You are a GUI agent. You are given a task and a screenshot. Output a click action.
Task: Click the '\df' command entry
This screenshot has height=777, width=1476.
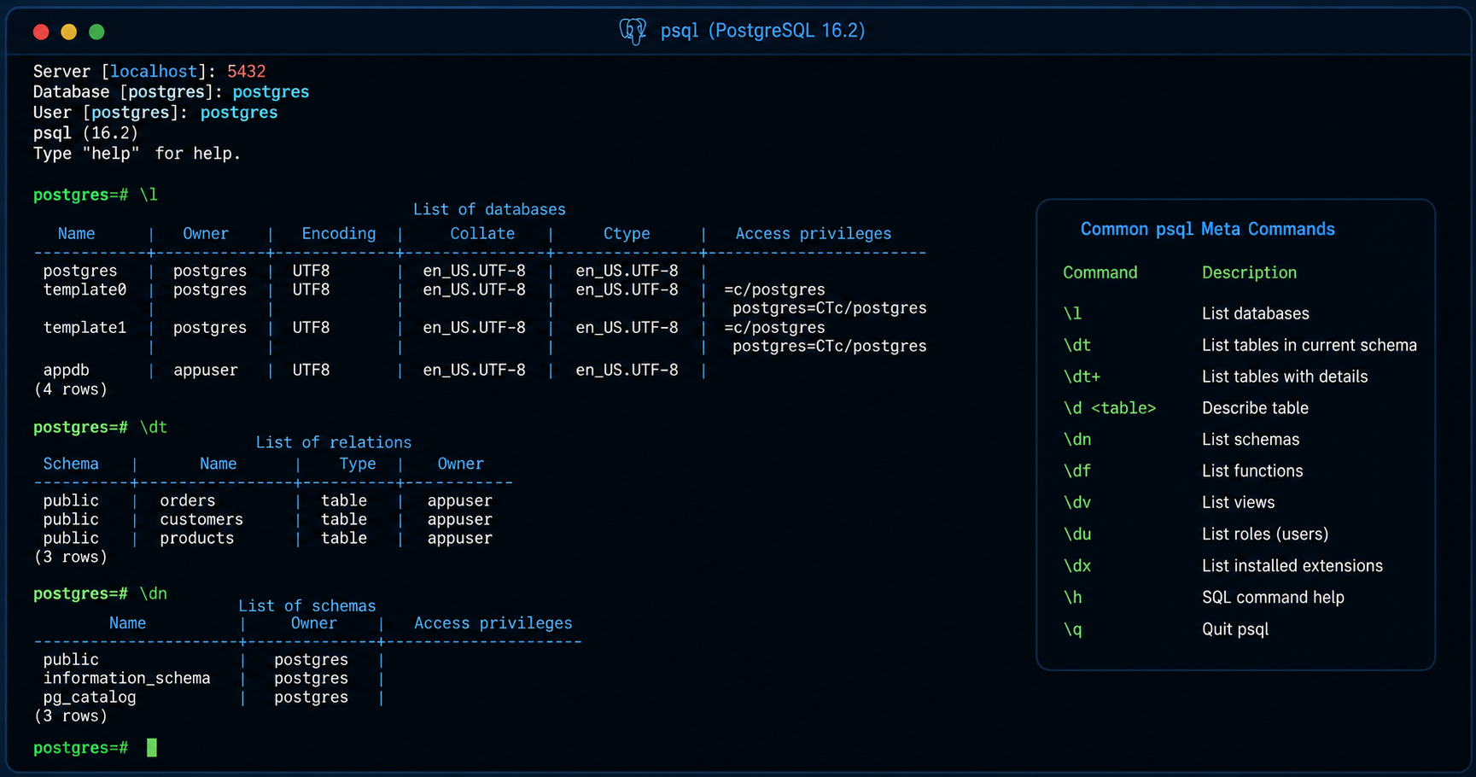coord(1077,471)
